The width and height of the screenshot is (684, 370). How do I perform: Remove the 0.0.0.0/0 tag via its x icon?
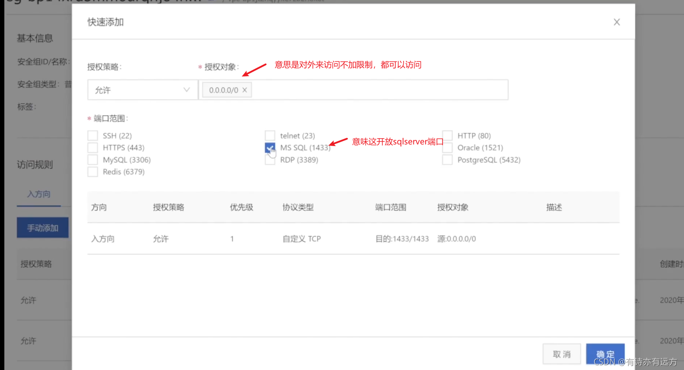click(x=245, y=90)
